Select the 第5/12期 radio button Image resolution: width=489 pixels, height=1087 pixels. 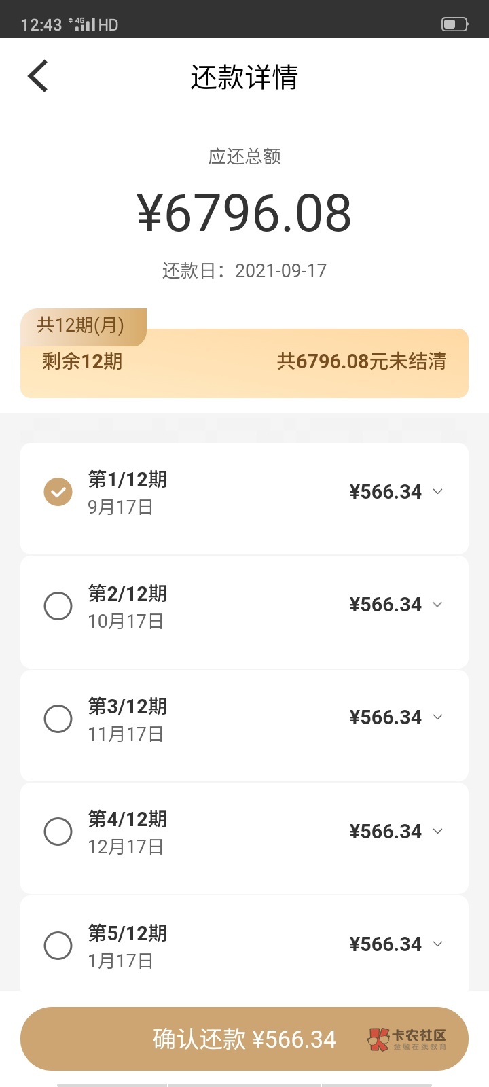tap(58, 945)
